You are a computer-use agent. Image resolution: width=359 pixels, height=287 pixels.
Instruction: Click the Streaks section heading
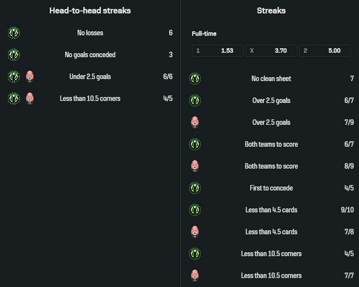tap(271, 10)
